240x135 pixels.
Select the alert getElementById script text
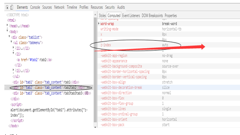pyautogui.click(x=49, y=113)
